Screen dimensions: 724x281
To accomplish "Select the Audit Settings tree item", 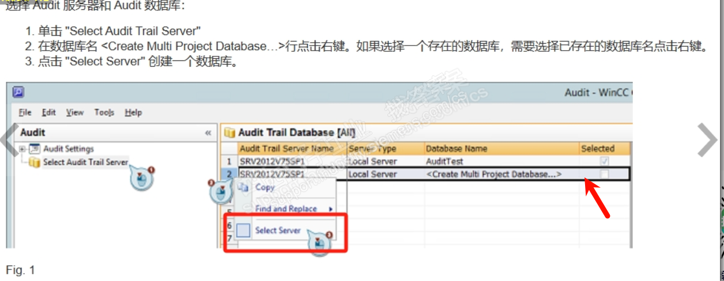I will [69, 149].
